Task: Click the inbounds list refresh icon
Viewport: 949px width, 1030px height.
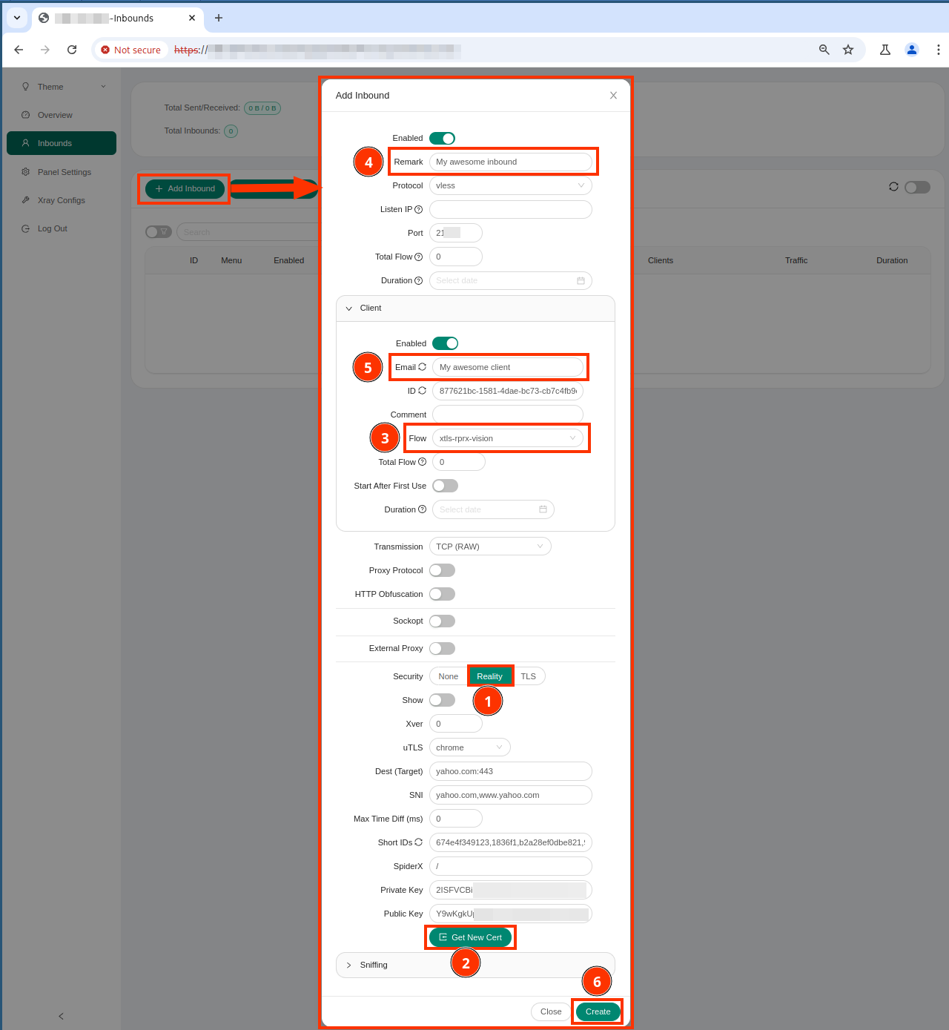Action: (893, 187)
